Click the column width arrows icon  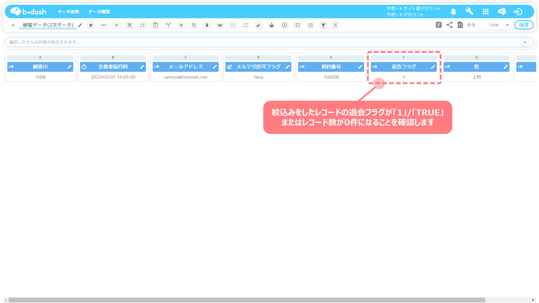coord(471,25)
